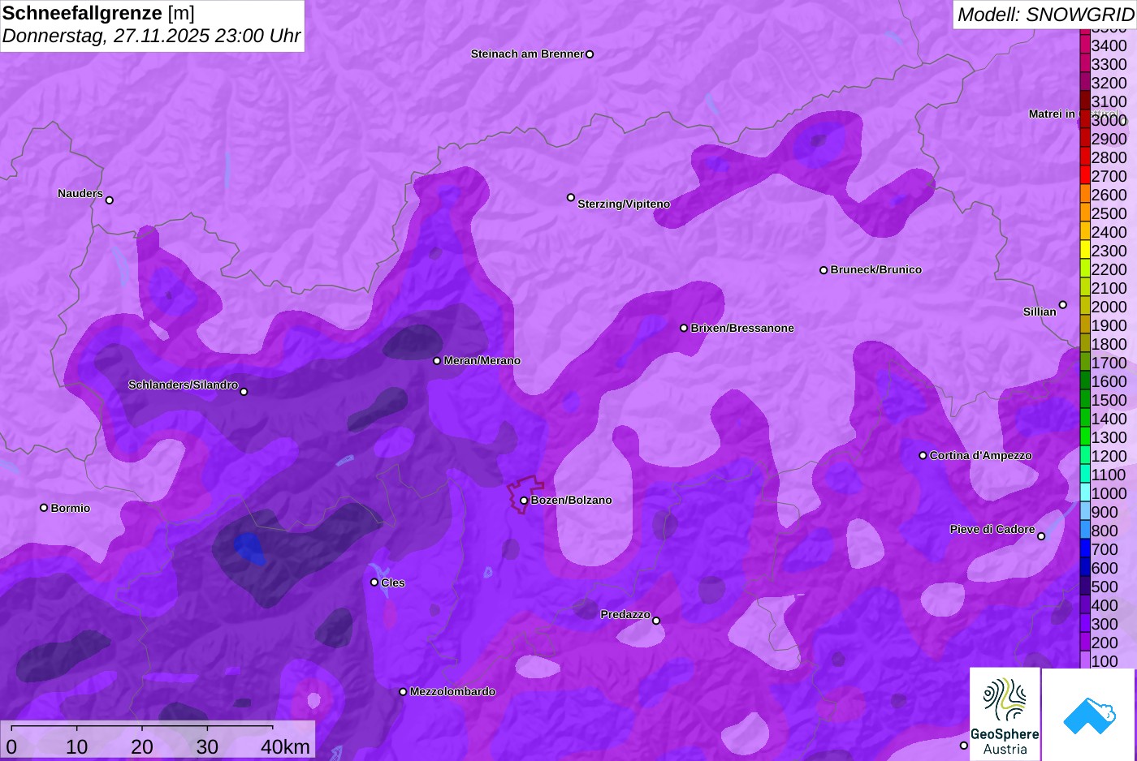Click the red 2700 legend color swatch

pyautogui.click(x=1084, y=175)
